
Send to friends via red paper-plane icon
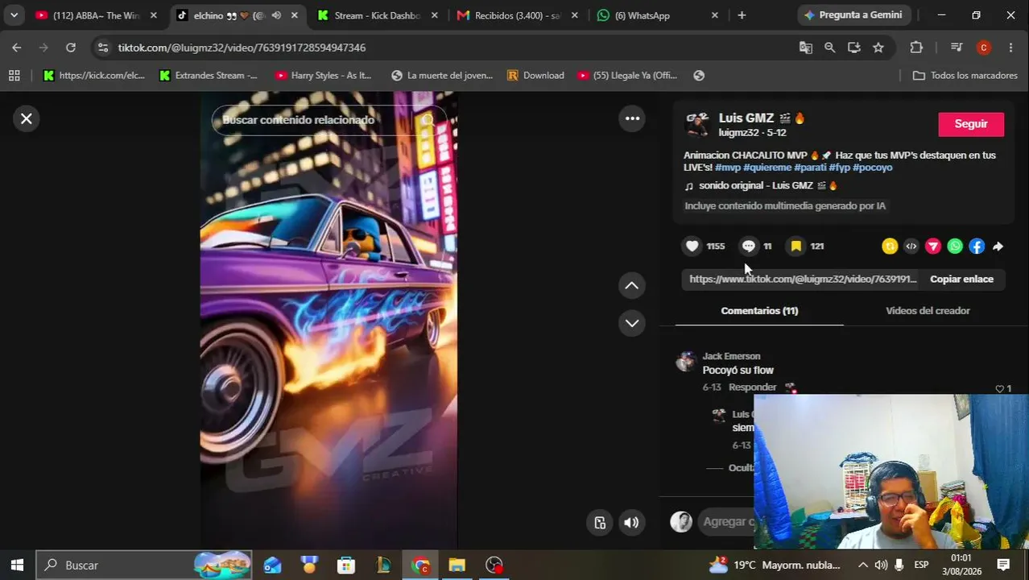coord(933,246)
